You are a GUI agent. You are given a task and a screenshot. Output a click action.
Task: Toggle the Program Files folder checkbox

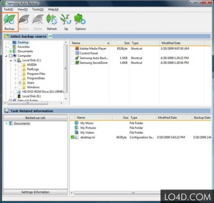pos(20,74)
